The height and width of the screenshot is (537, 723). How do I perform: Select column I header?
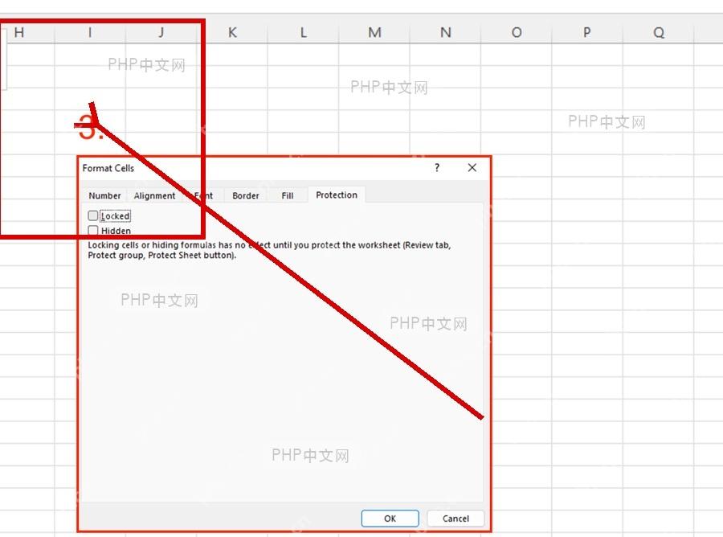90,32
